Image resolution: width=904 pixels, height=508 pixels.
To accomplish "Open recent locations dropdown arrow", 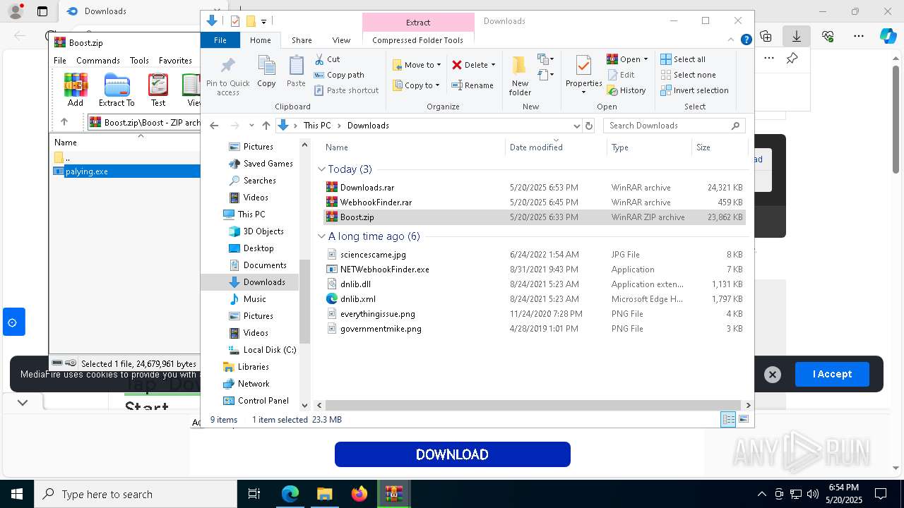I will coord(251,126).
